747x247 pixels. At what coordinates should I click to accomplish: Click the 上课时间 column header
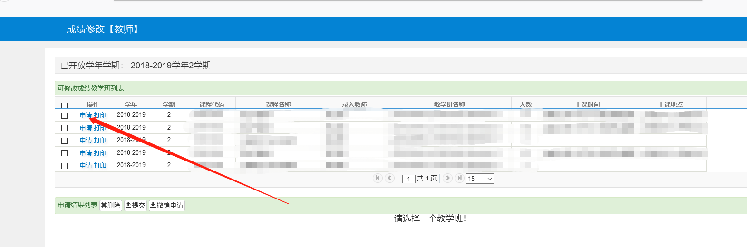(x=587, y=104)
